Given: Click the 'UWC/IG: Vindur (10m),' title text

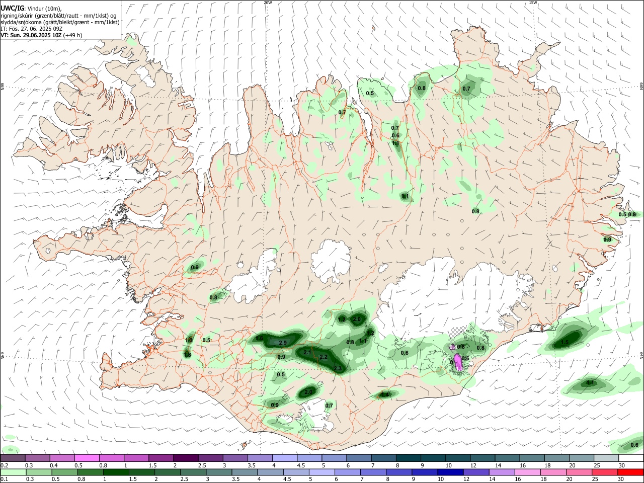Looking at the screenshot, I should [31, 9].
